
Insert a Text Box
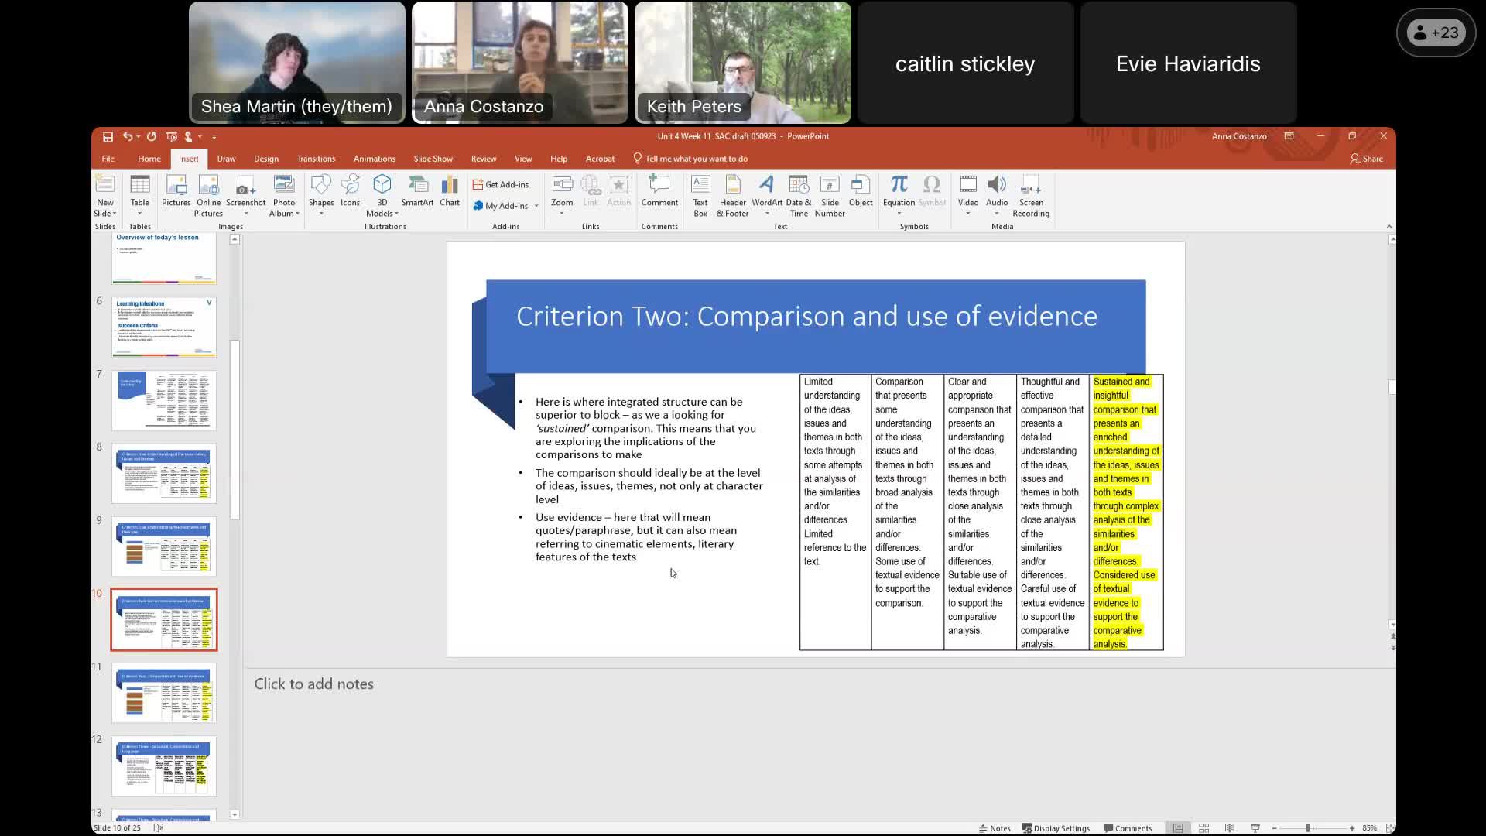700,195
